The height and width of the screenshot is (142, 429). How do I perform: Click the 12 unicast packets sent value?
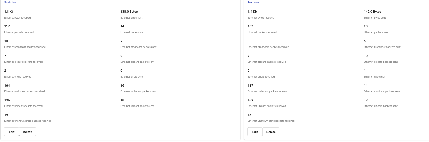tap(366, 100)
